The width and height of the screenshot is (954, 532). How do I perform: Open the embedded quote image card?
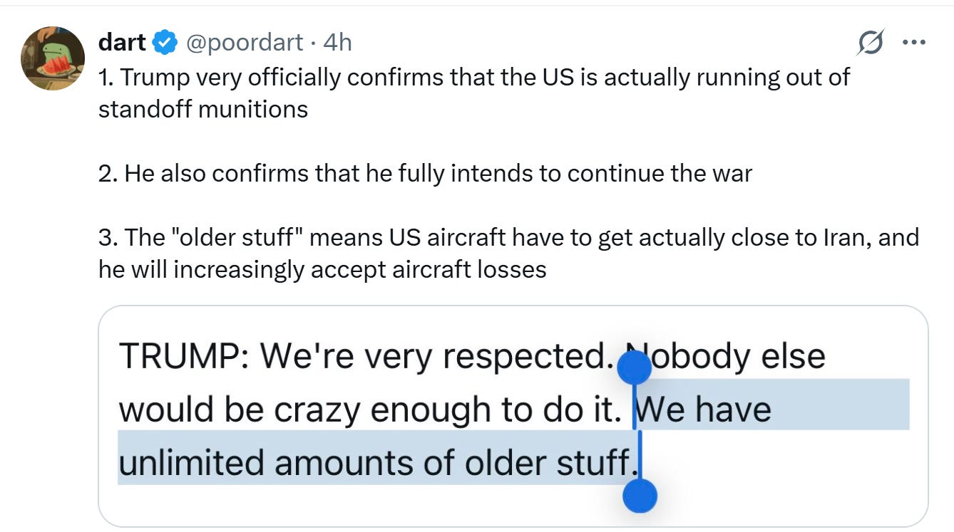pyautogui.click(x=513, y=417)
